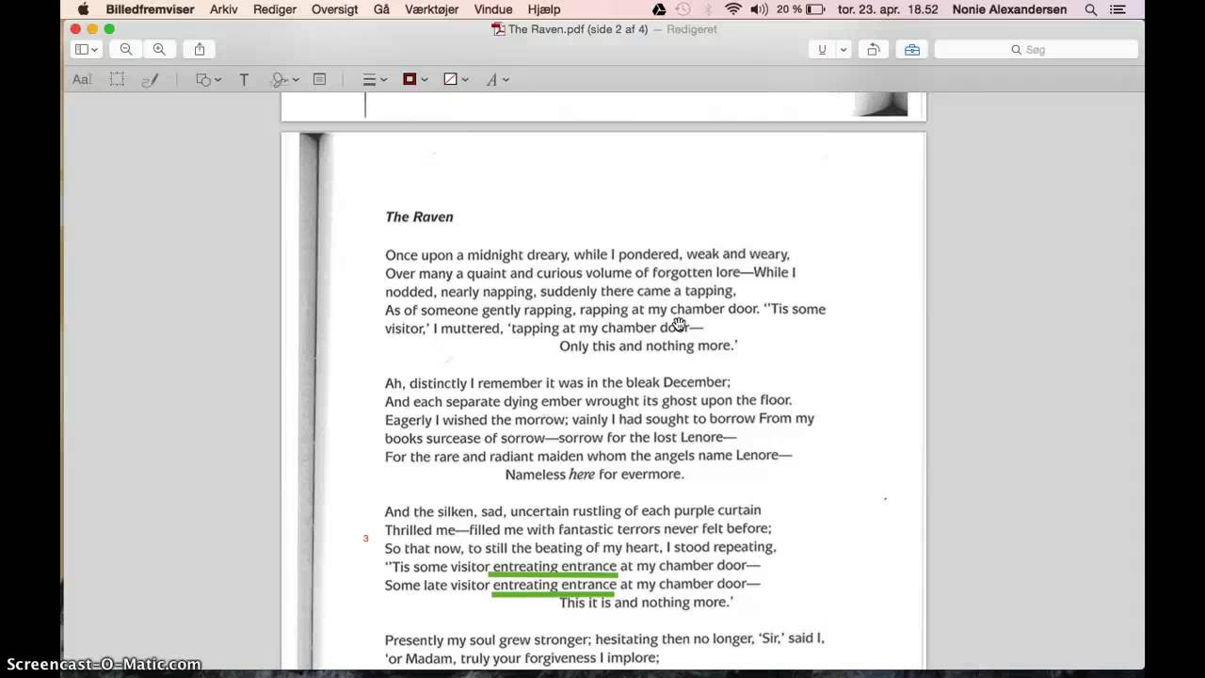Expand the text style dropdown arrow
This screenshot has width=1205, height=678.
tap(506, 80)
